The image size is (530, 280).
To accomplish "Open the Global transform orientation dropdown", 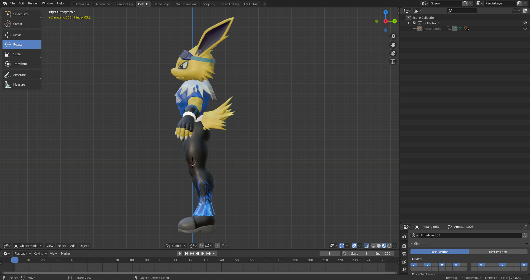I will point(176,246).
